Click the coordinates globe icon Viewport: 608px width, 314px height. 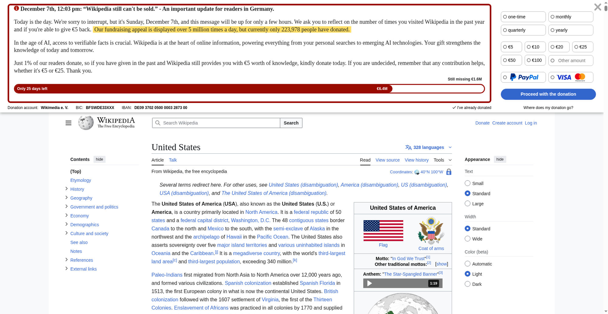pos(417,172)
